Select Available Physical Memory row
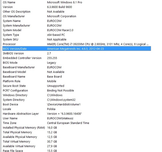162x152 pixels. point(77,137)
